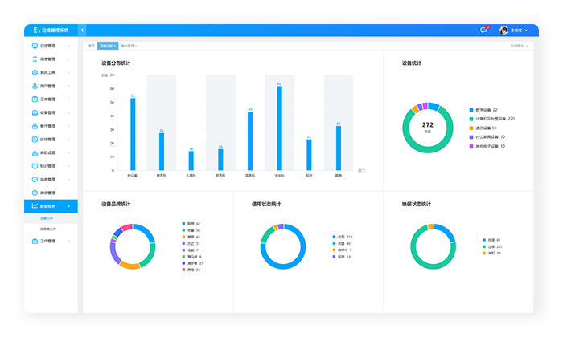Viewport: 563px width, 337px height.
Task: Switch to the 首页 tab
Action: point(92,46)
